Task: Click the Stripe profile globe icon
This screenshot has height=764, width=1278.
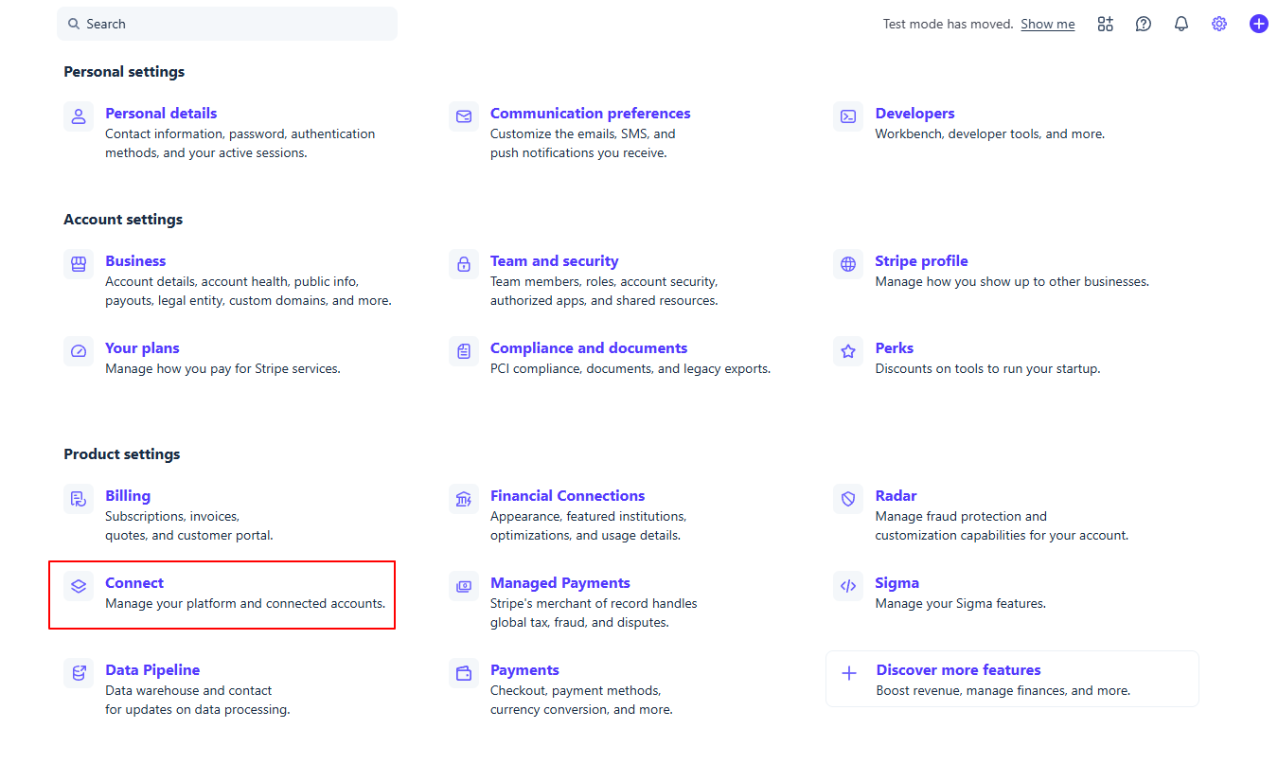Action: tap(848, 263)
